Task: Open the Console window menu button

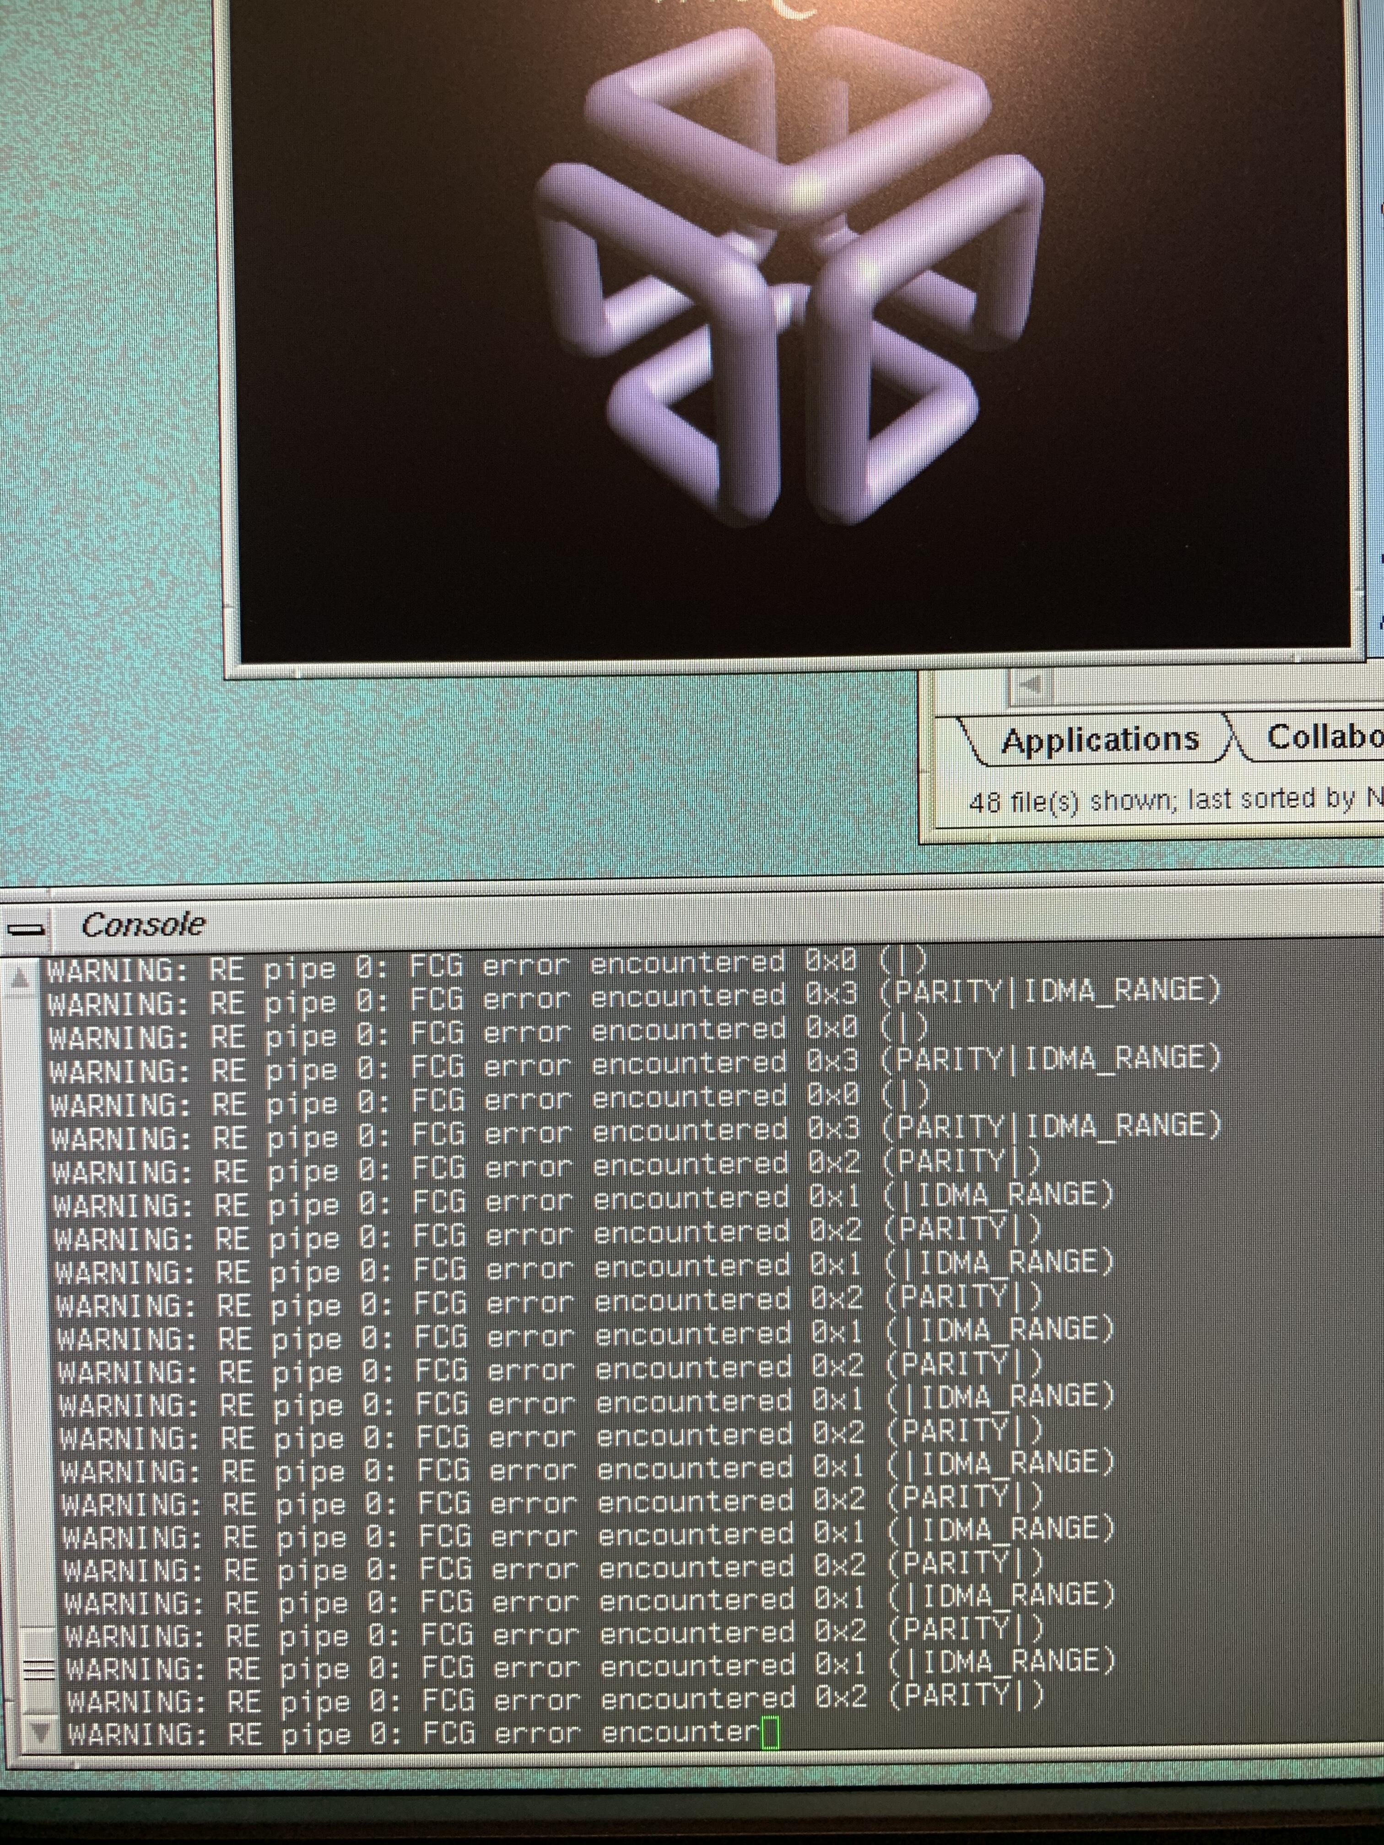Action: click(25, 928)
